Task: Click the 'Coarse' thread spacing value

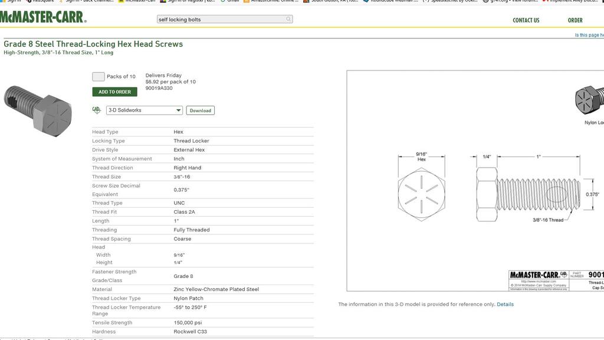Action: [182, 238]
